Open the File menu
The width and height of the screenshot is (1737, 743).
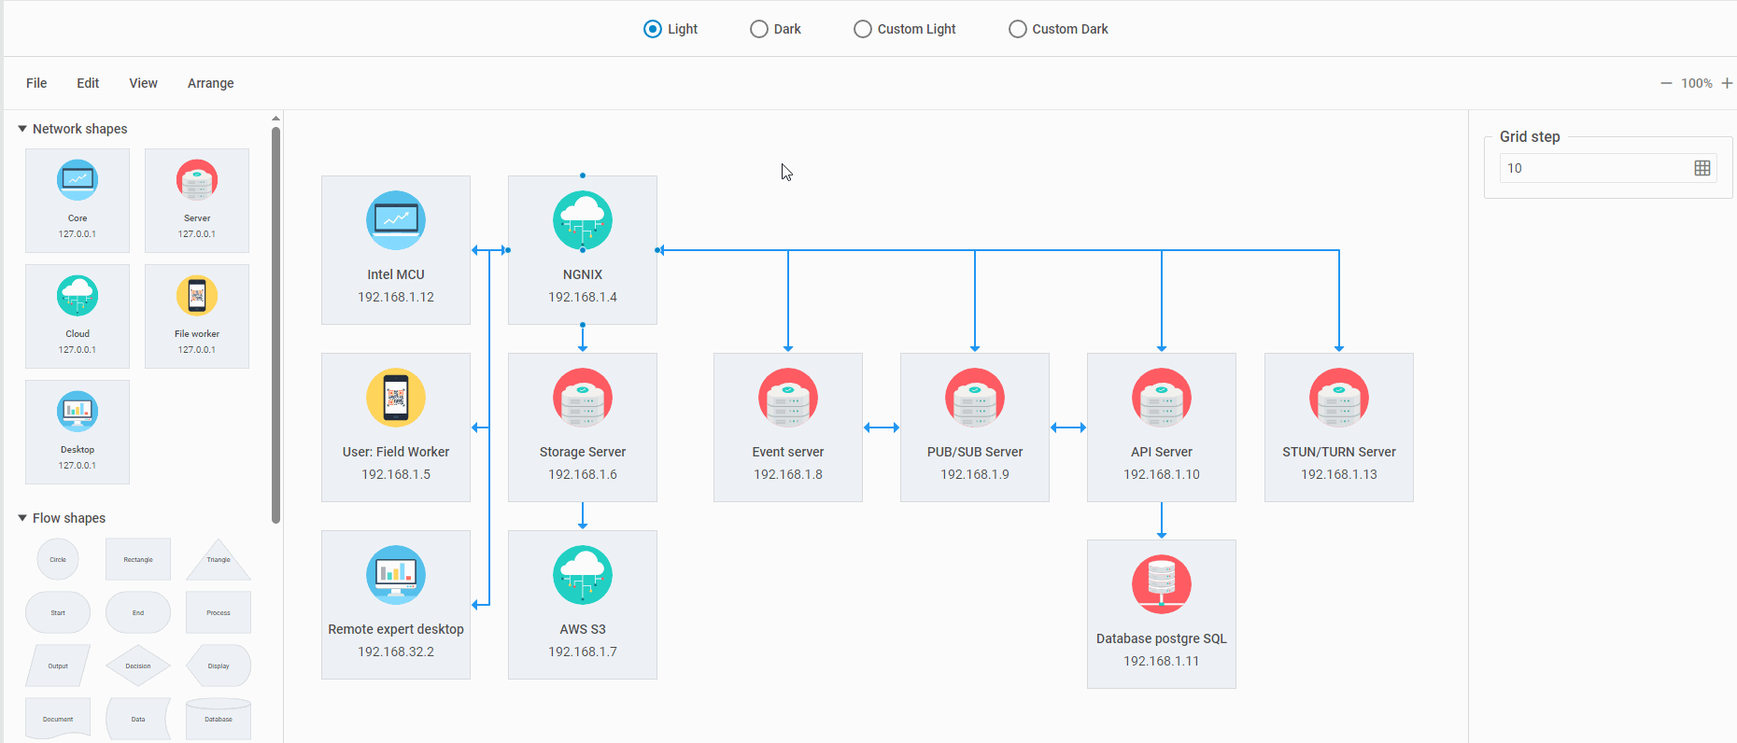pos(36,83)
